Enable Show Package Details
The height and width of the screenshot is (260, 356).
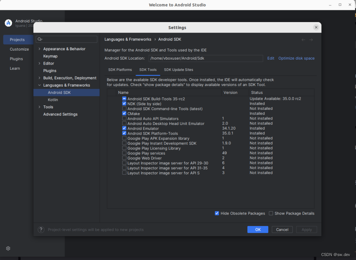[271, 213]
